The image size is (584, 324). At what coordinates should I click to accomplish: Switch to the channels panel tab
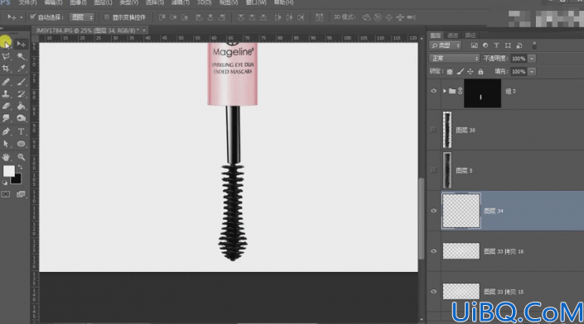452,36
